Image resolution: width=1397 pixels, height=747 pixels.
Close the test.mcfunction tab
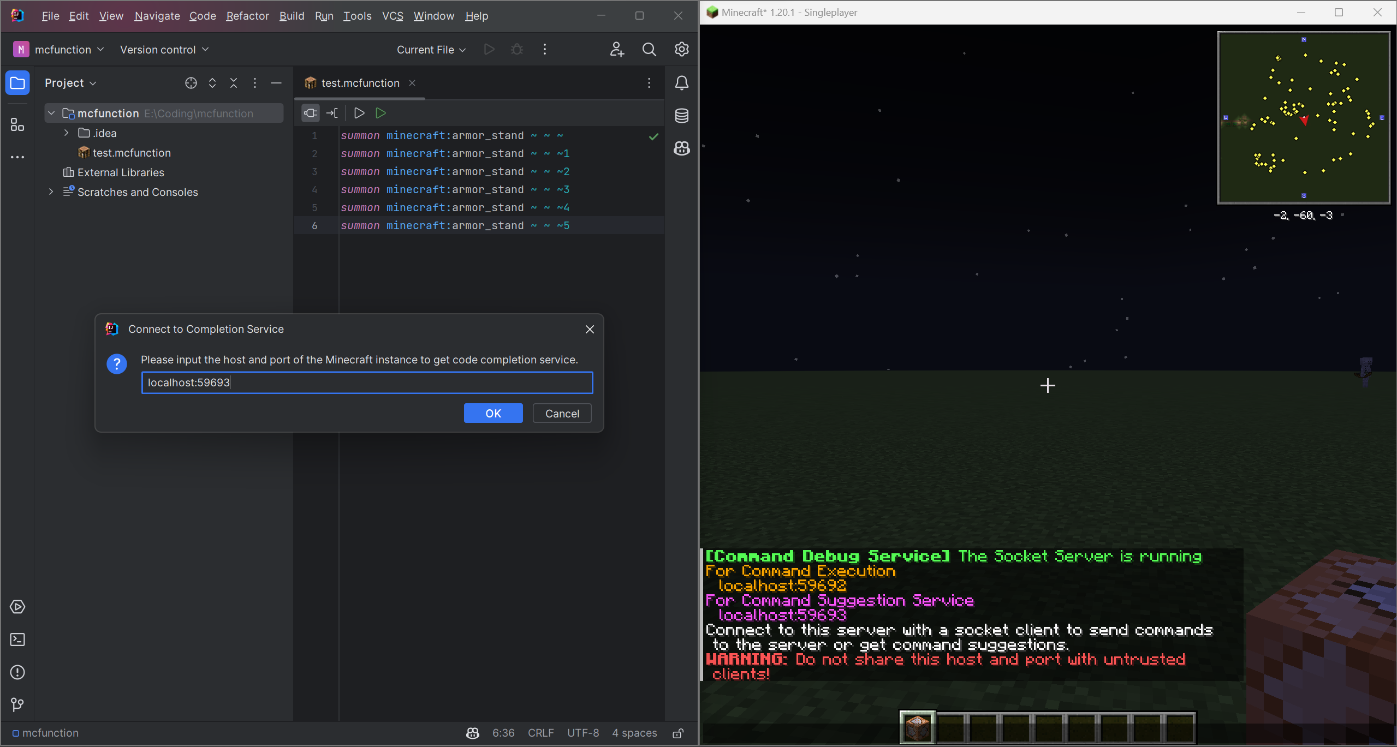tap(412, 83)
